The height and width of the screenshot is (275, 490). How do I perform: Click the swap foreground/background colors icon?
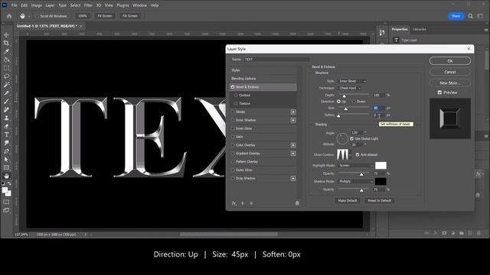(x=9, y=183)
